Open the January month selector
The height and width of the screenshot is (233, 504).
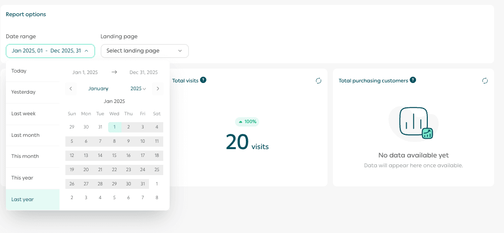pyautogui.click(x=98, y=89)
